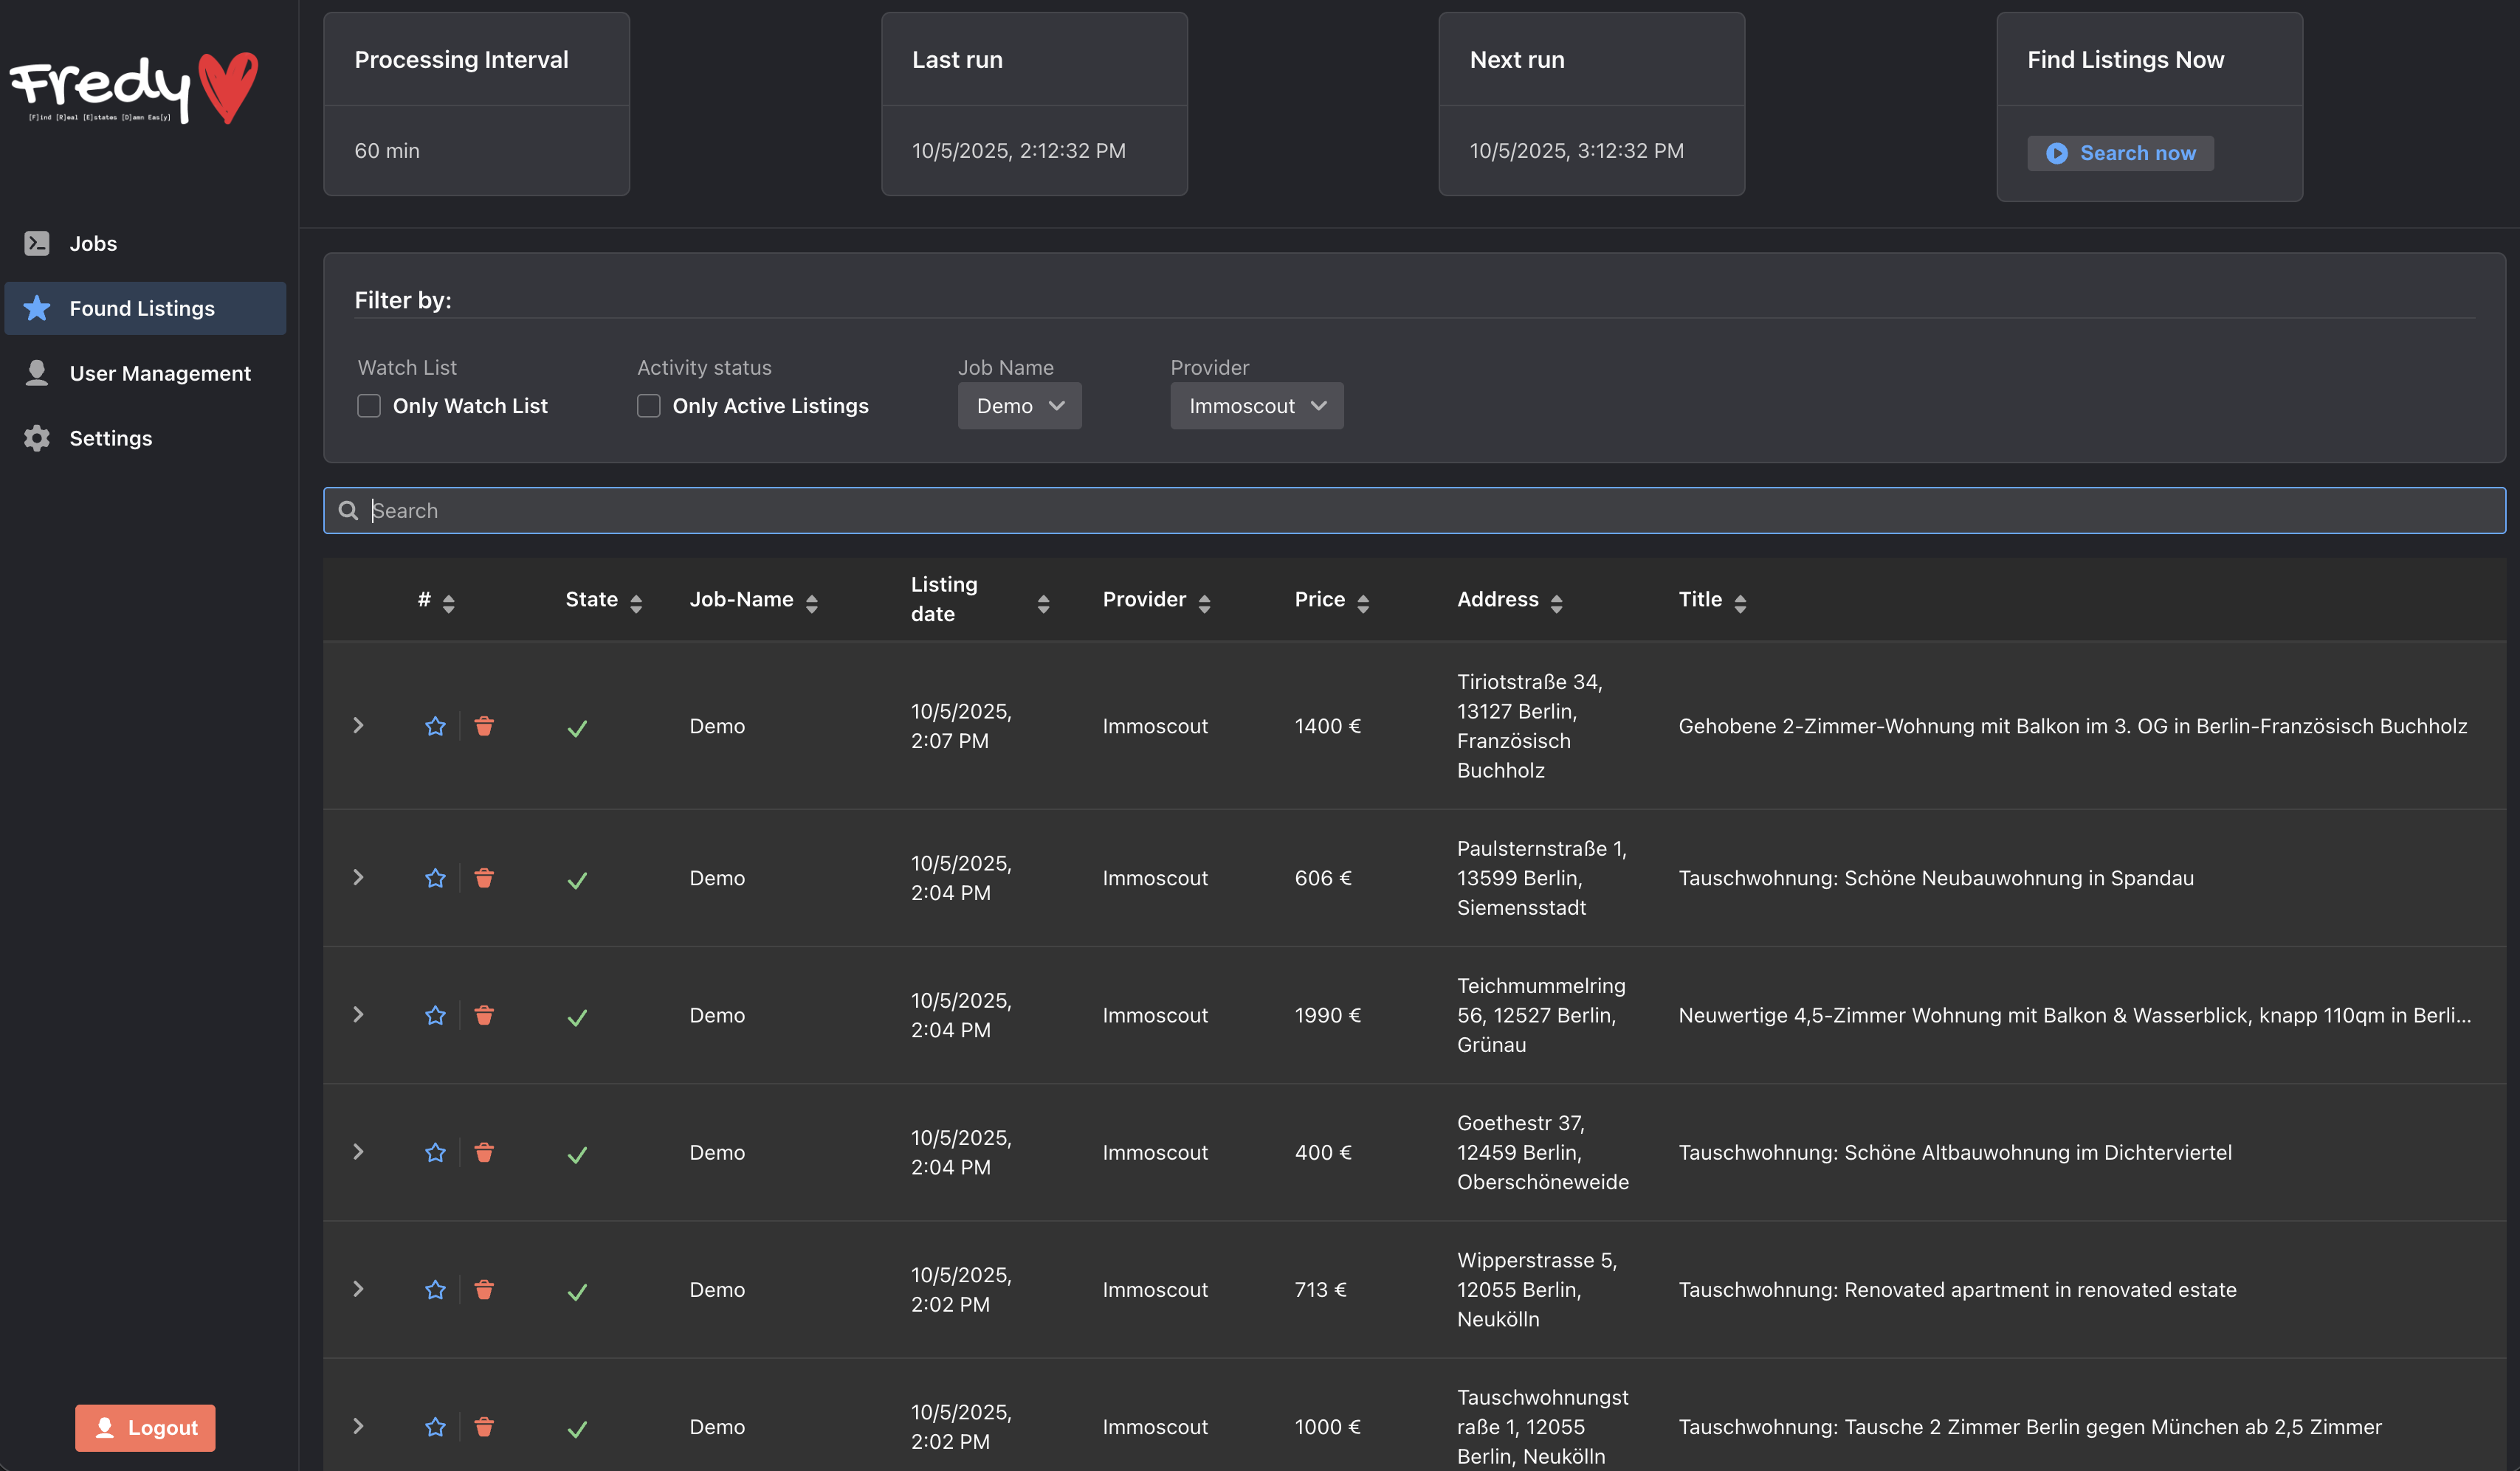The width and height of the screenshot is (2520, 1471).
Task: Expand the Tiriotstraße 34 listing row
Action: [358, 725]
